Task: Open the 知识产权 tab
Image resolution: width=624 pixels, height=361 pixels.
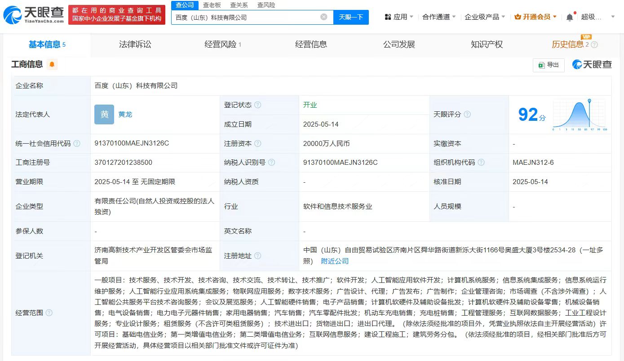Action: pyautogui.click(x=487, y=44)
